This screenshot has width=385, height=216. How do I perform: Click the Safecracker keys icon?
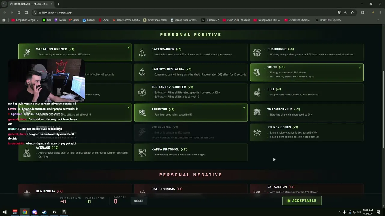pos(142,52)
